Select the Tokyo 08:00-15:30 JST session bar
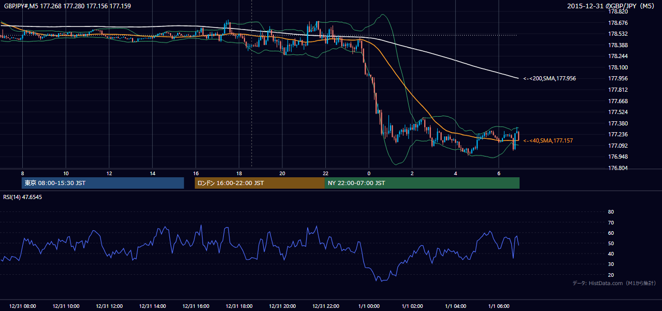662x311 pixels. [x=103, y=183]
